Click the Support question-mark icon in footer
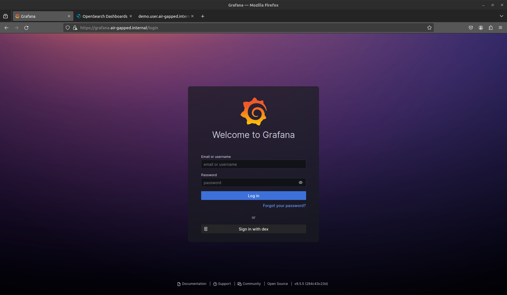The width and height of the screenshot is (507, 295). point(215,284)
